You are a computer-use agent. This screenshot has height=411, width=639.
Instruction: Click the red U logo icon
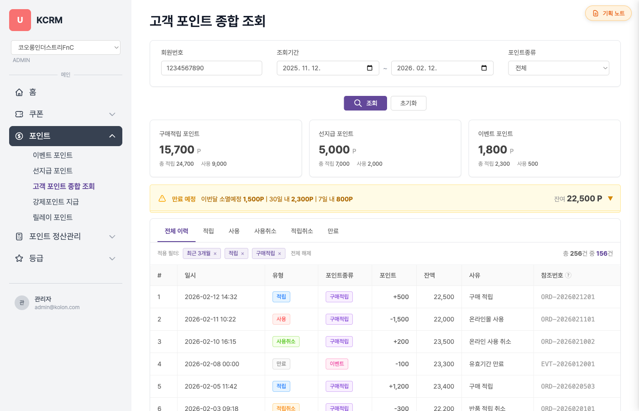point(20,20)
